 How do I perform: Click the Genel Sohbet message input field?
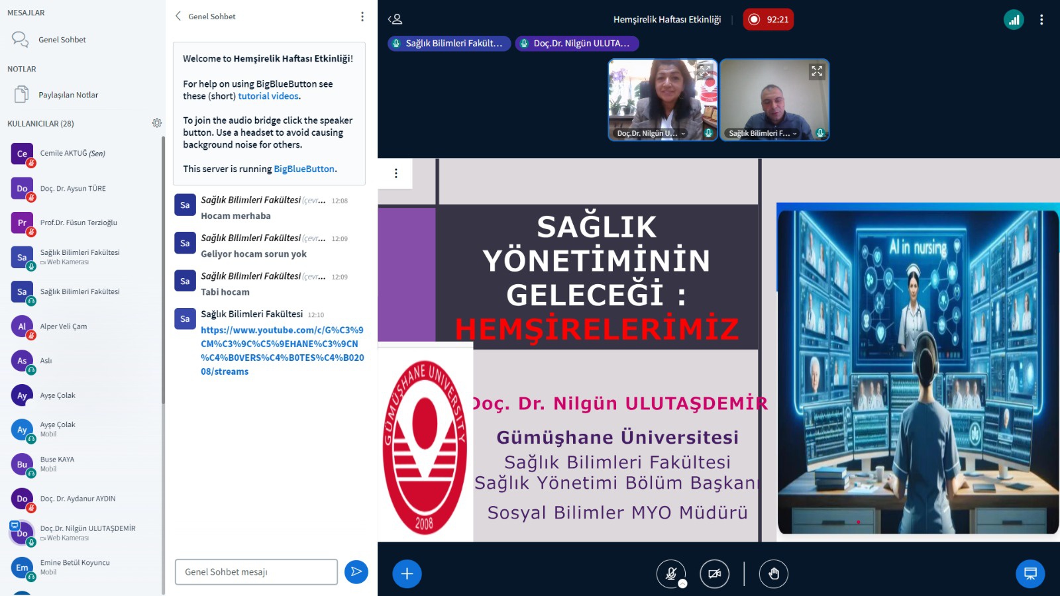click(x=256, y=571)
